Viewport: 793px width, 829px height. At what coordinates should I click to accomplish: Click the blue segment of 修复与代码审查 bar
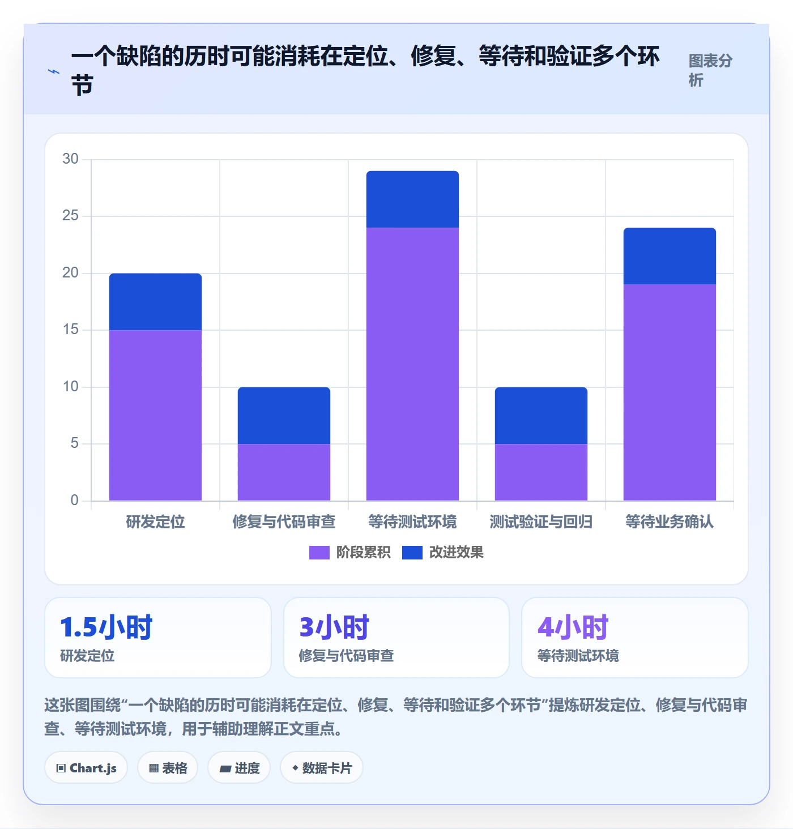coord(284,416)
